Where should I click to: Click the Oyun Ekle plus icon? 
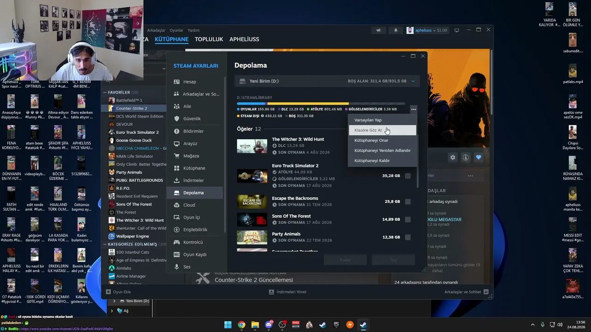point(109,292)
